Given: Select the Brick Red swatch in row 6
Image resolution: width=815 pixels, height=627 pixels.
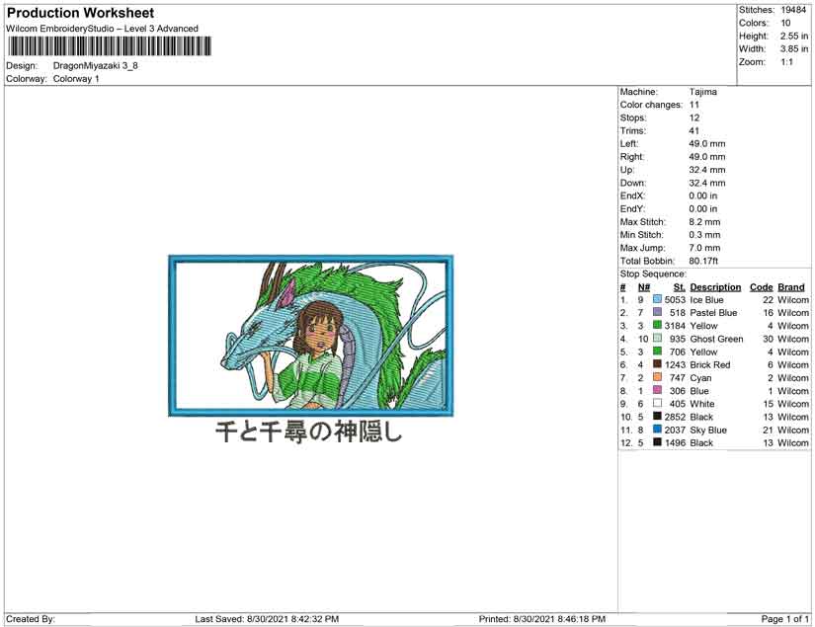Looking at the screenshot, I should pyautogui.click(x=657, y=364).
